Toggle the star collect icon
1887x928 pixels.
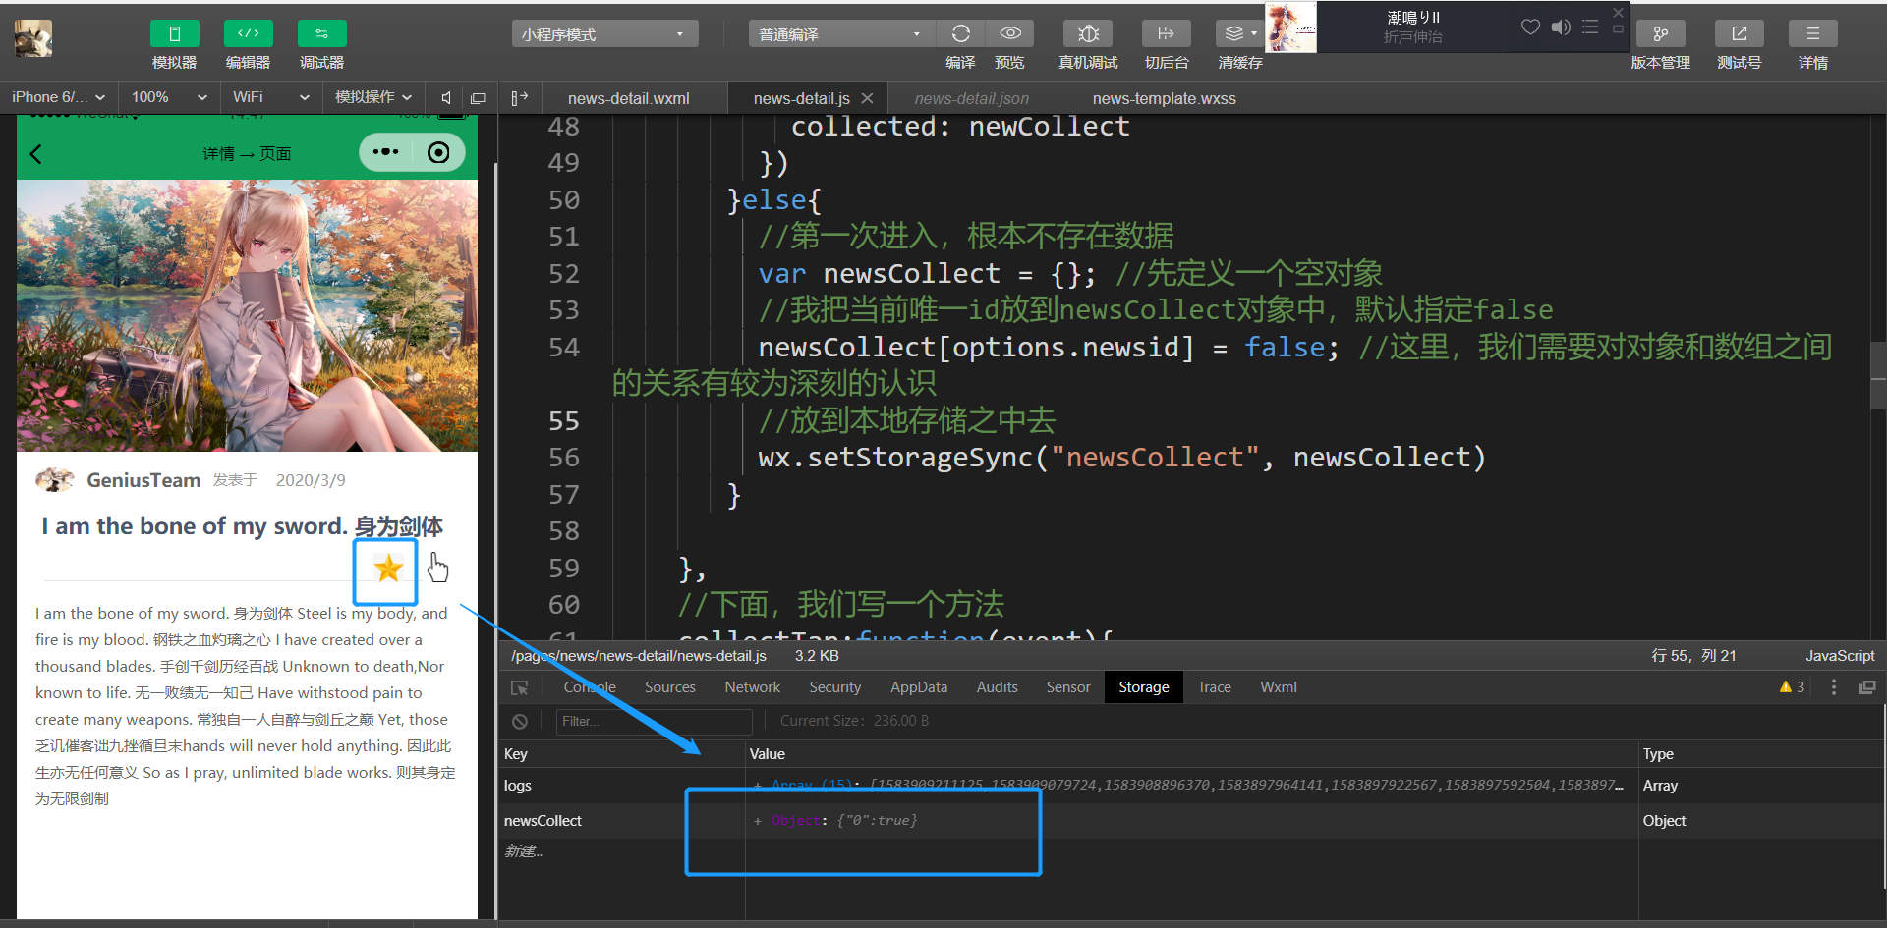(388, 568)
